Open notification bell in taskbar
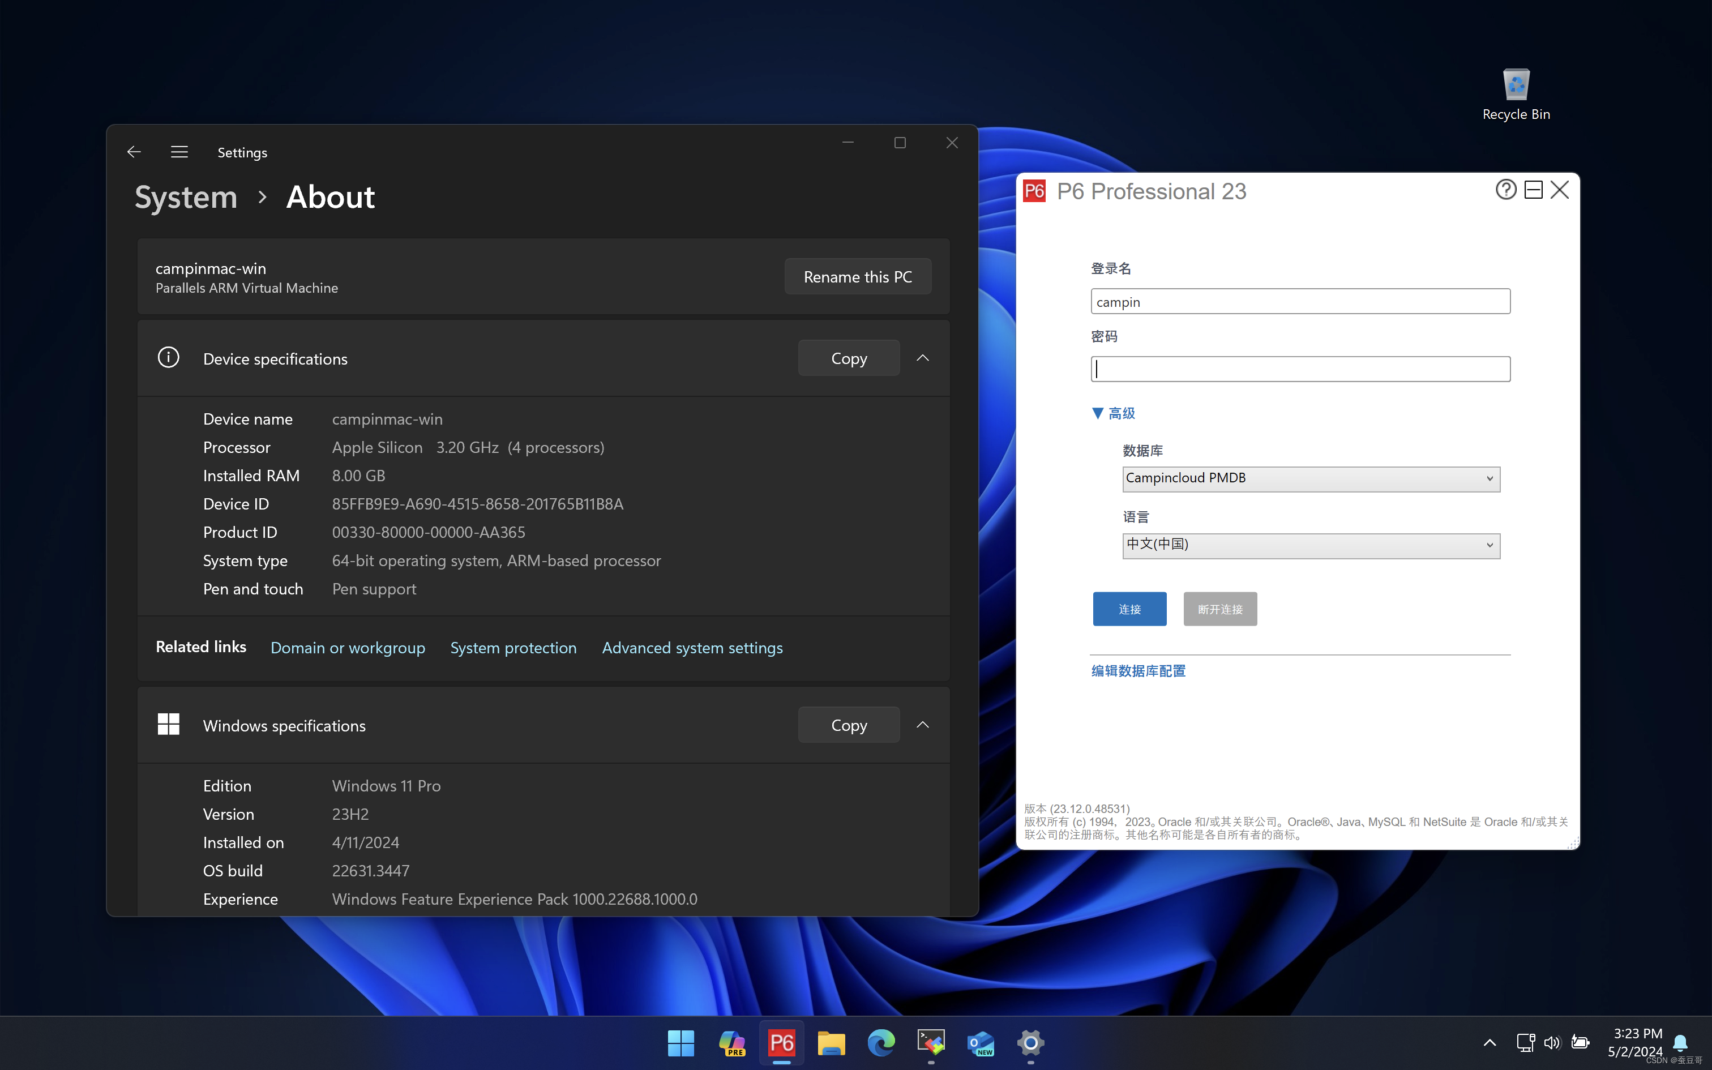This screenshot has width=1712, height=1070. [x=1680, y=1042]
